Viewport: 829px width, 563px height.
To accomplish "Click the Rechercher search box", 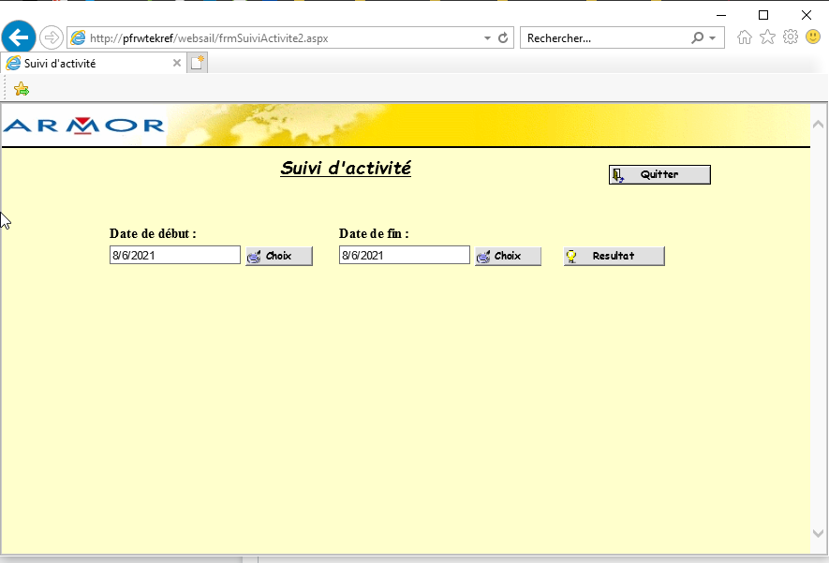I will click(x=605, y=38).
